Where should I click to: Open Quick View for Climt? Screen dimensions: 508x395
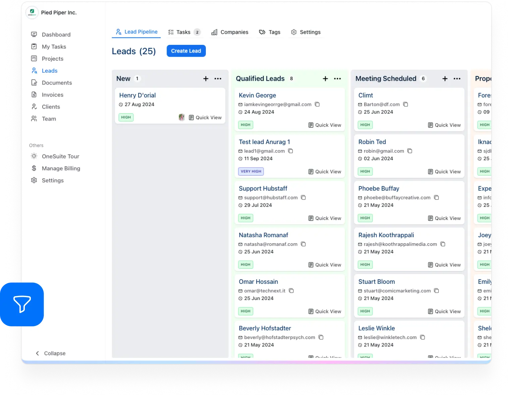click(444, 125)
